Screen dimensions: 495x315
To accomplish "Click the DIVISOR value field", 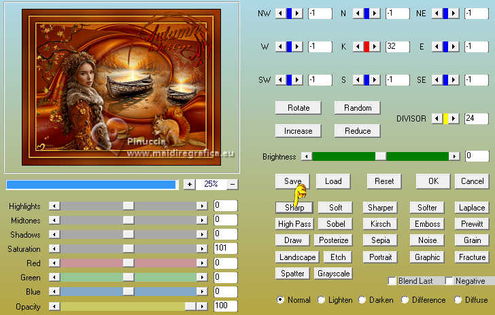I will [x=476, y=119].
